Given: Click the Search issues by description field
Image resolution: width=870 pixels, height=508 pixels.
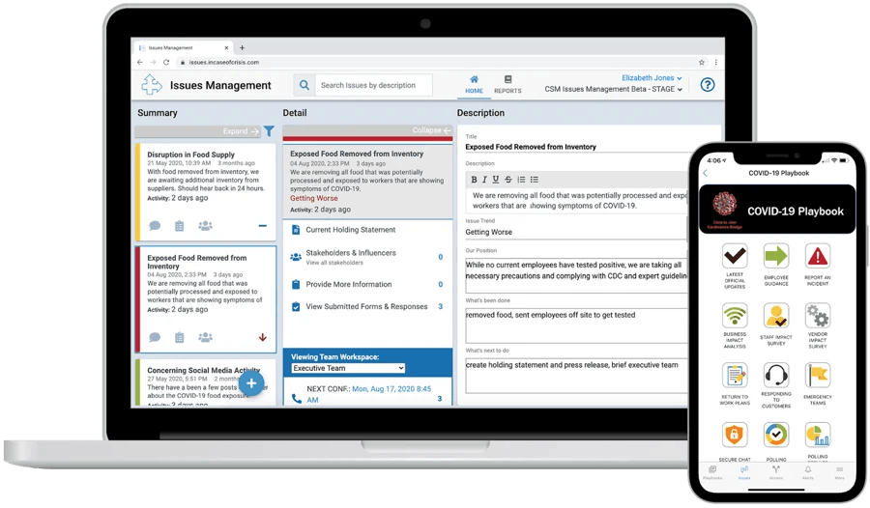Looking at the screenshot, I should point(373,85).
